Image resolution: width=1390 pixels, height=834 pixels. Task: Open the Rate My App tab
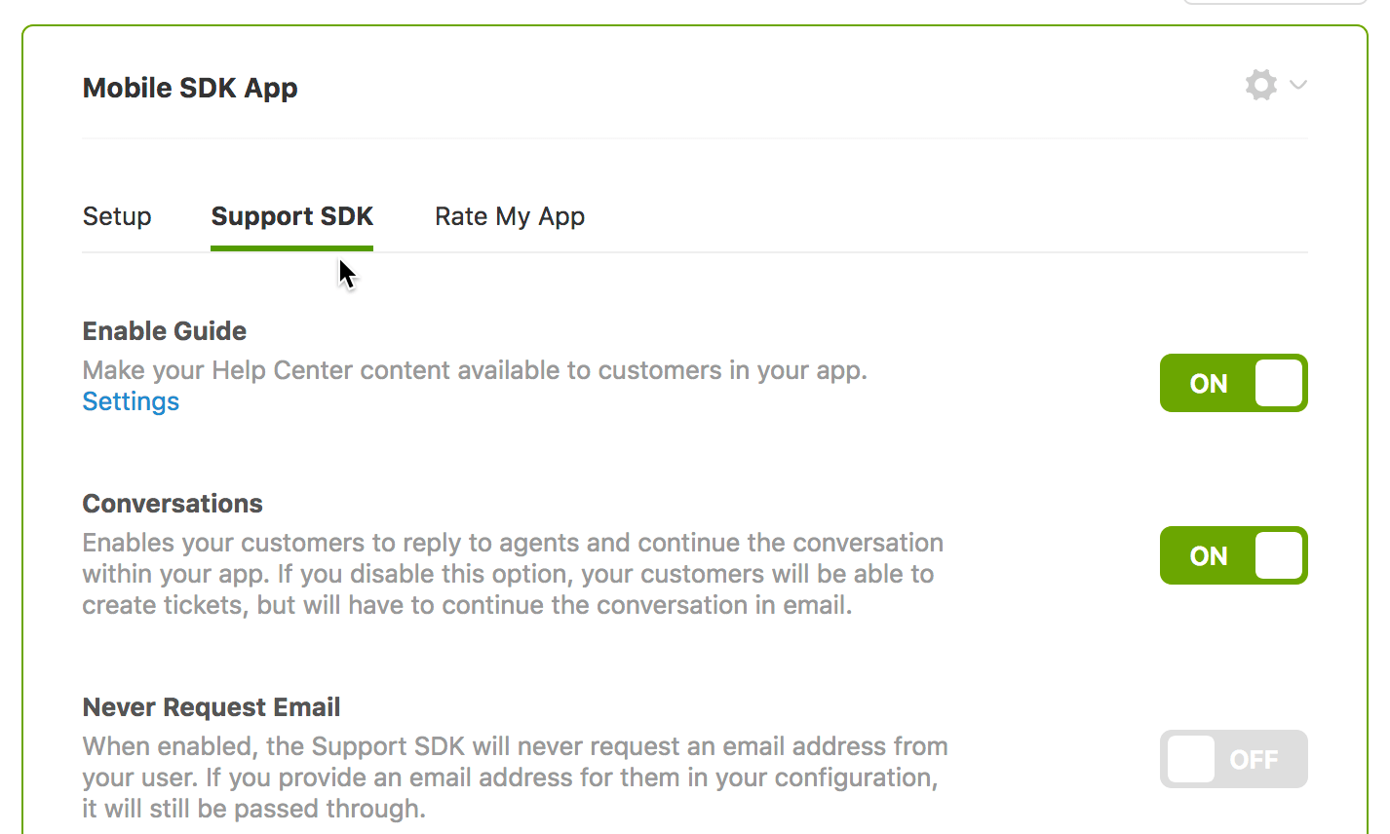(510, 216)
